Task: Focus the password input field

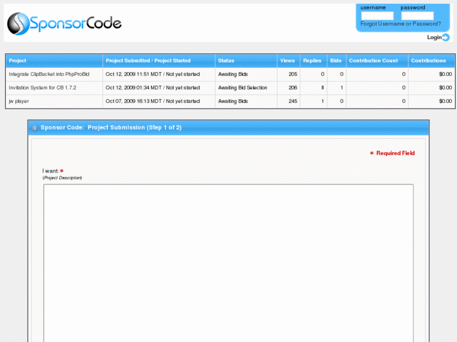Action: (x=417, y=16)
